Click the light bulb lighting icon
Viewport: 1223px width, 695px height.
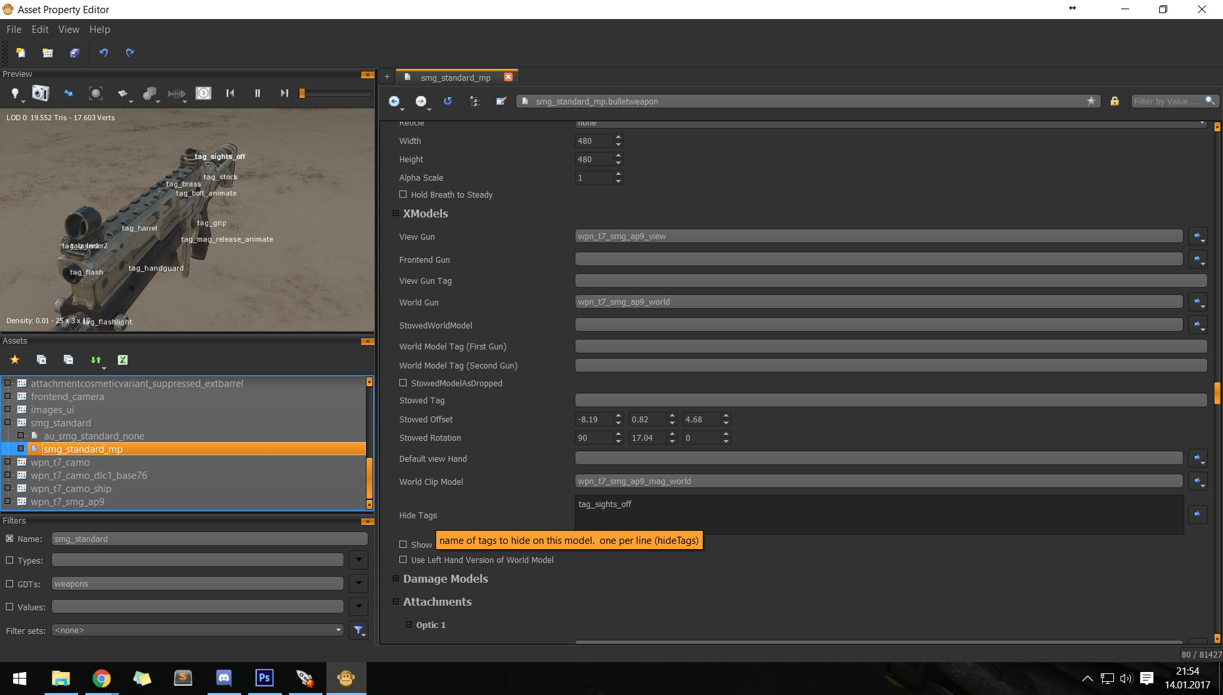coord(14,93)
